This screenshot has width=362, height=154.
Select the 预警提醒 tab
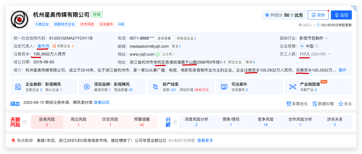[x=142, y=122]
